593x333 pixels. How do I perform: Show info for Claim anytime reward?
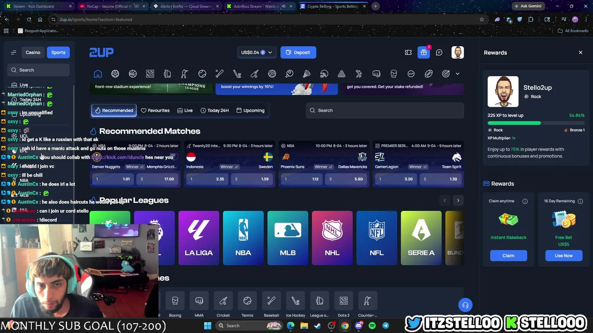click(525, 201)
